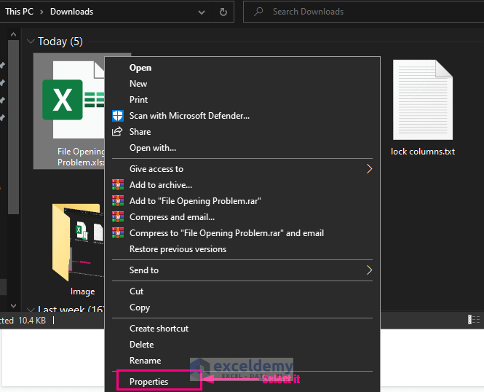Click Downloads in the breadcrumb path
The width and height of the screenshot is (484, 392).
(x=71, y=12)
